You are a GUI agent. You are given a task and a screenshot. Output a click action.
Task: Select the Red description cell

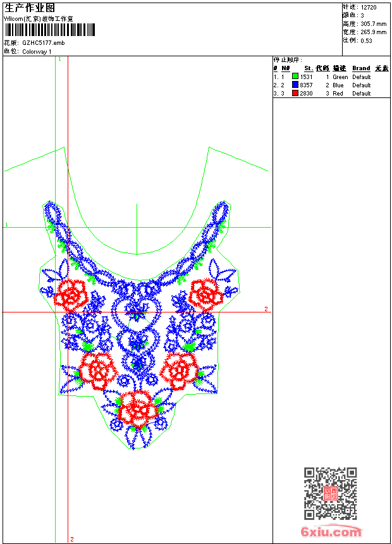pyautogui.click(x=338, y=94)
